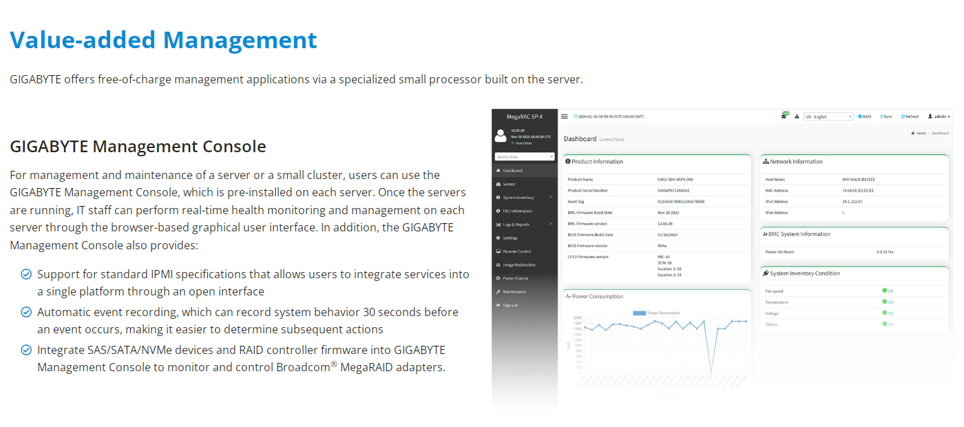964x427 pixels.
Task: Click the clock icon beside the timestamp
Action: point(576,116)
